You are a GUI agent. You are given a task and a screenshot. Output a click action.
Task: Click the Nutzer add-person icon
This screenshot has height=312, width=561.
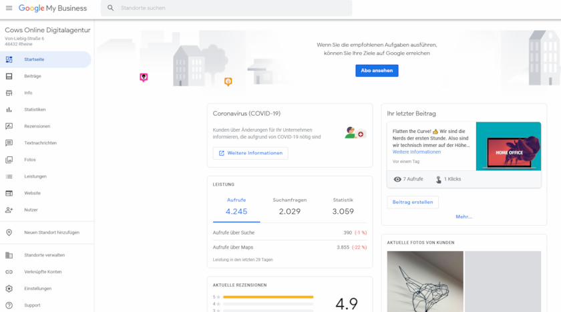[x=9, y=210]
